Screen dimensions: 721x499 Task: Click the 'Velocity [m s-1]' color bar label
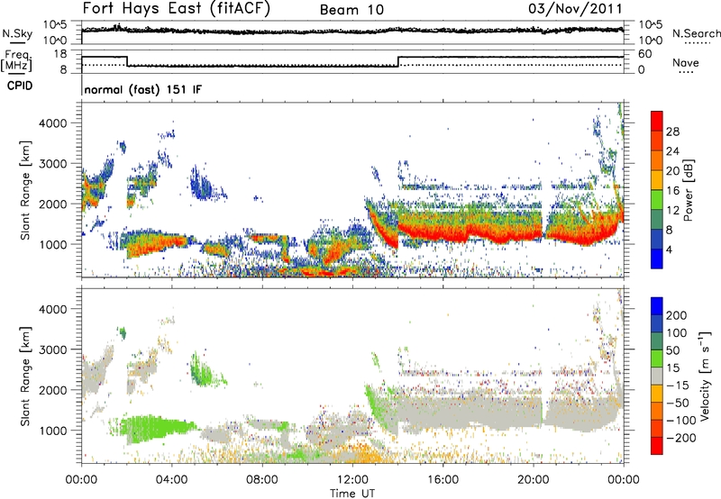coord(704,376)
